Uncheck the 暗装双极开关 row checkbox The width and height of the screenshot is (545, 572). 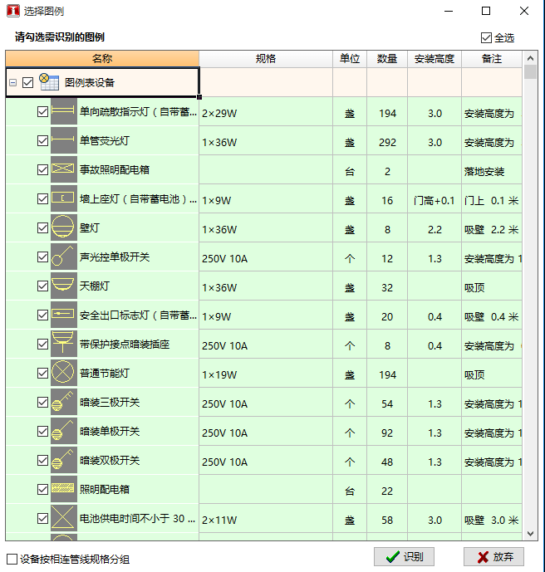tap(43, 461)
